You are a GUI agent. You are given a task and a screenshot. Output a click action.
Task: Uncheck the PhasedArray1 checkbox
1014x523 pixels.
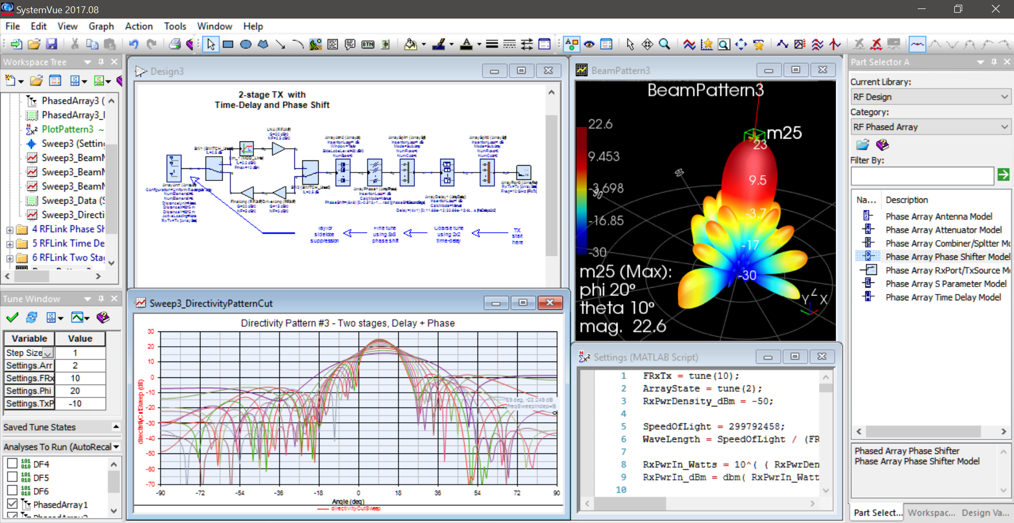tap(12, 504)
